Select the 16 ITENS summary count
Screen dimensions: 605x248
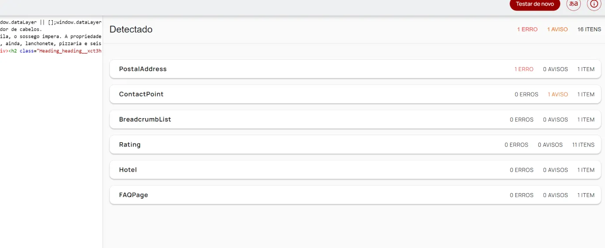[589, 29]
